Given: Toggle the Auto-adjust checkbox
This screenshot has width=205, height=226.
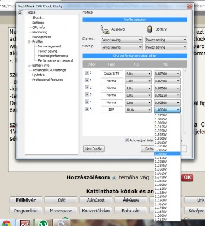Looking at the screenshot, I should pyautogui.click(x=127, y=140).
